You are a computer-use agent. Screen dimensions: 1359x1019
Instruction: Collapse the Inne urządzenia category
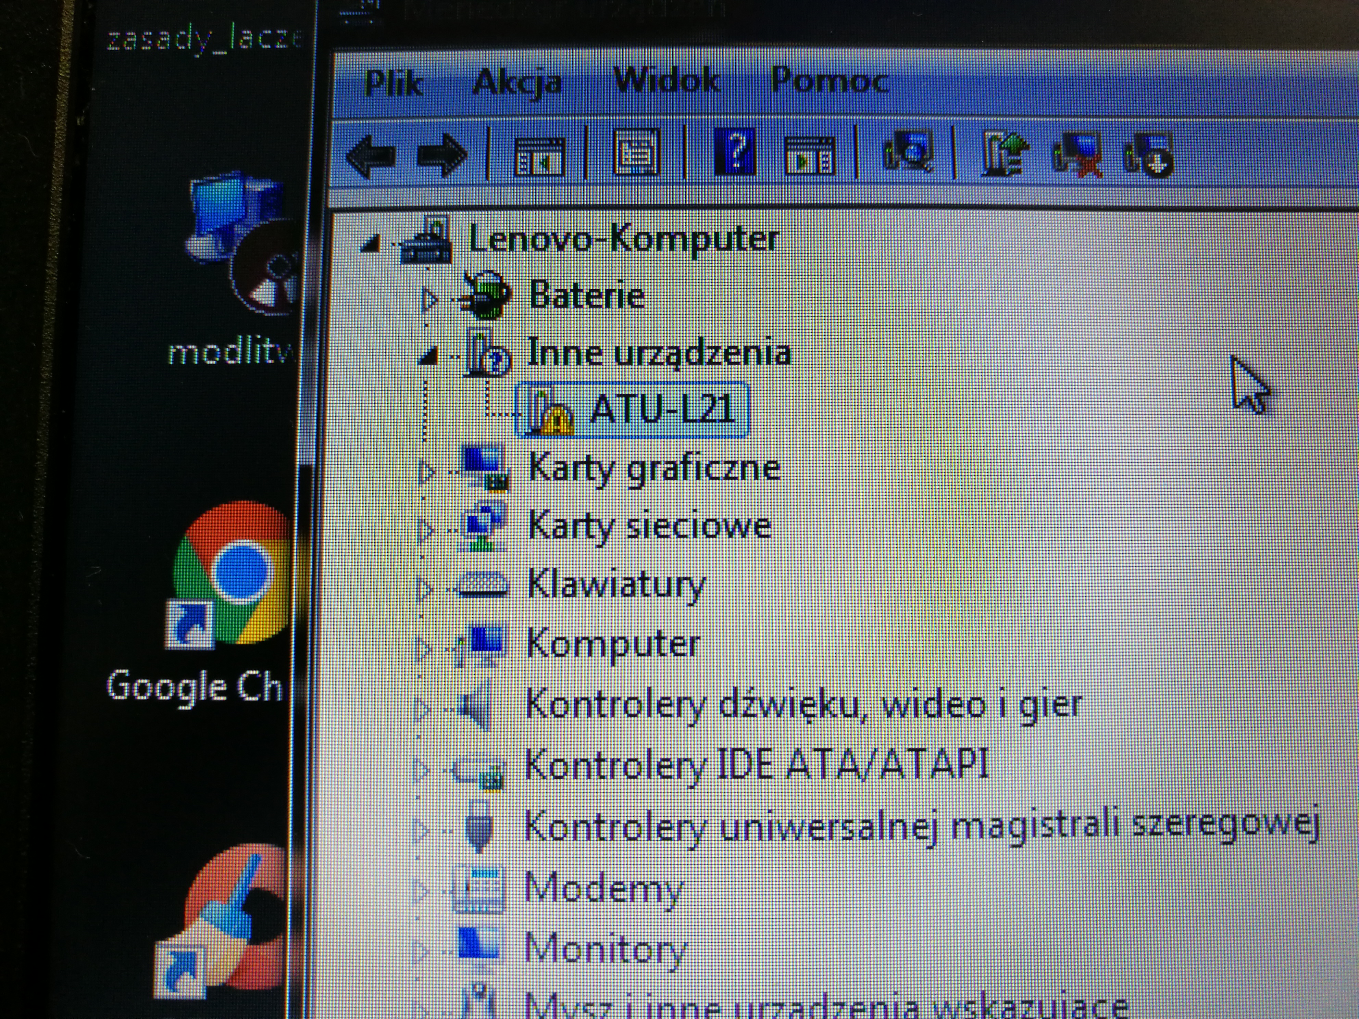pos(428,356)
